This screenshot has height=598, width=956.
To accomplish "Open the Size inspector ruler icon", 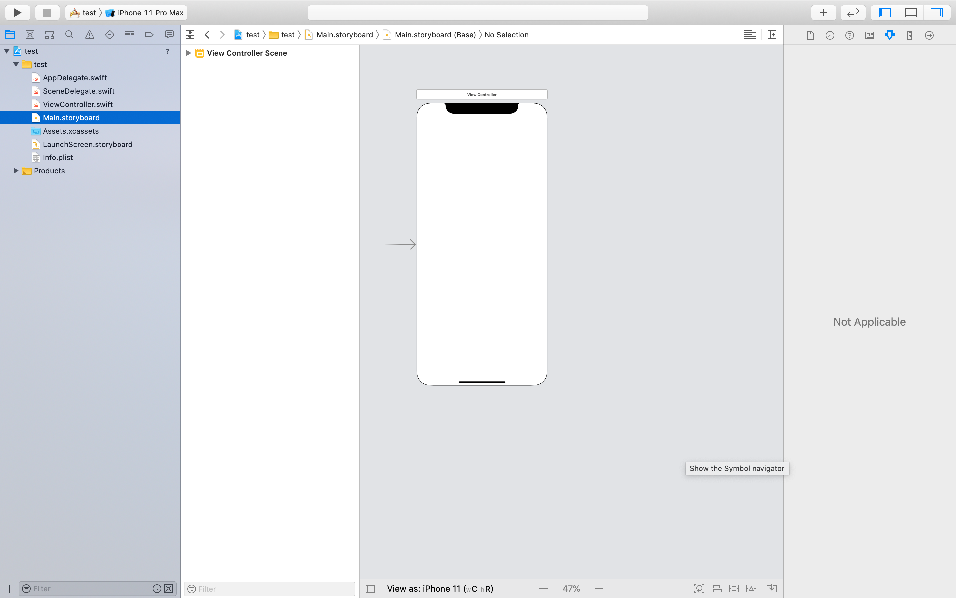I will (910, 35).
